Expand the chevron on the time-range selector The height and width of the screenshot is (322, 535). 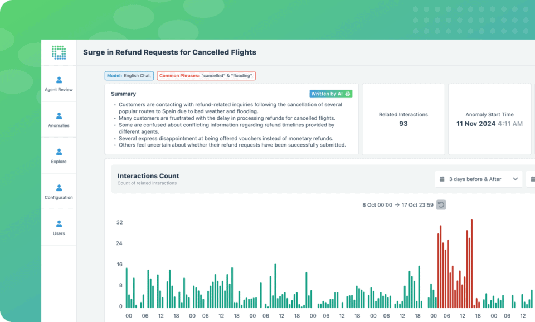coord(515,179)
